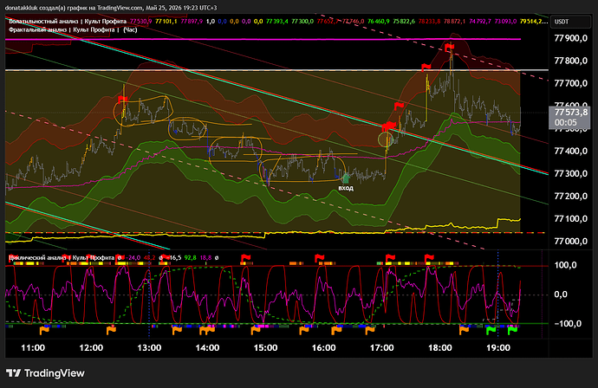The height and width of the screenshot is (388, 598).
Task: Click the last green flag after 19:00
Action: pos(512,330)
